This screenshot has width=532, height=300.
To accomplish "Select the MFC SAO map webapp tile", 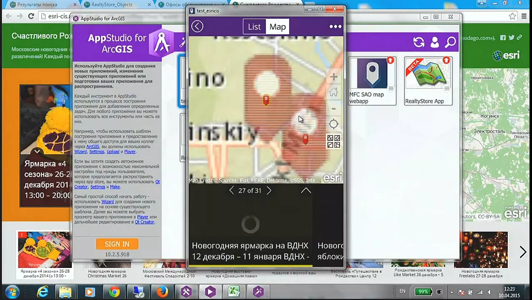I will pyautogui.click(x=372, y=81).
